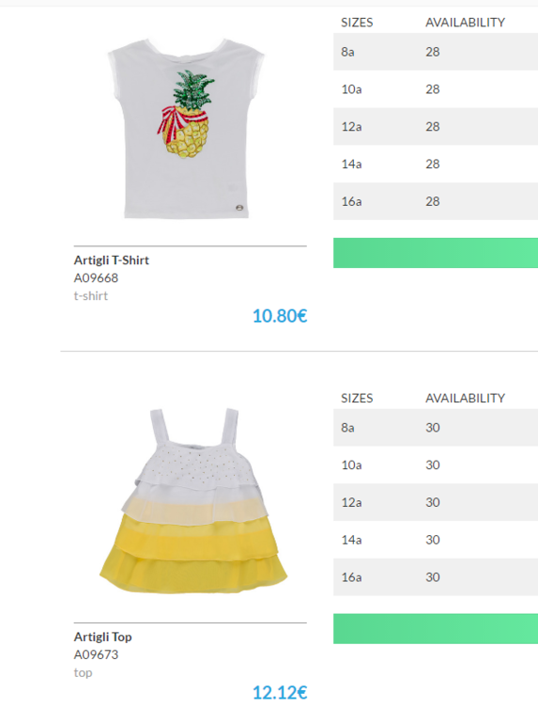Select size 14a row for the T-shirt
This screenshot has width=538, height=724.
(436, 164)
